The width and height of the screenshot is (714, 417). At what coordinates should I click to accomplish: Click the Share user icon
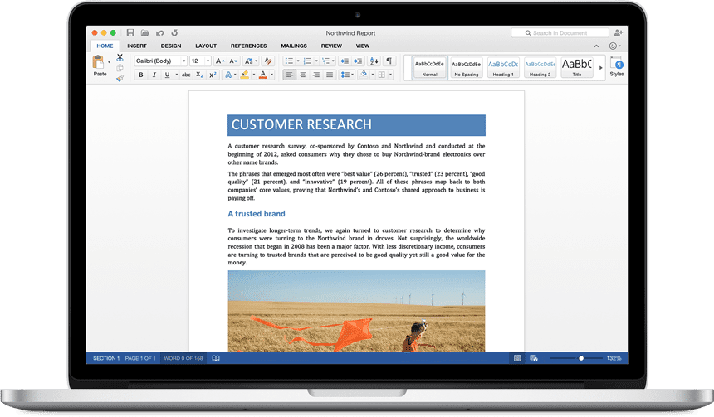point(614,46)
